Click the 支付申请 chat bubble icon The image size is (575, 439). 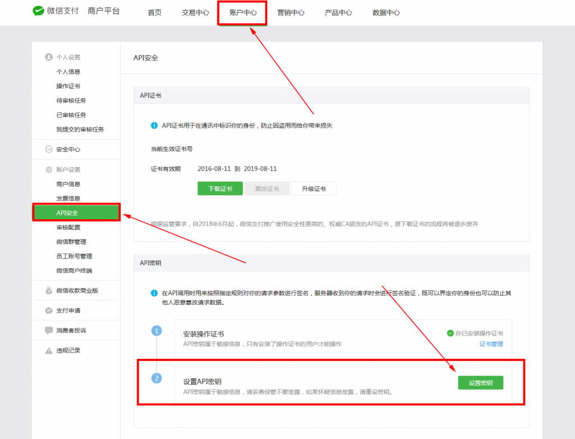49,311
